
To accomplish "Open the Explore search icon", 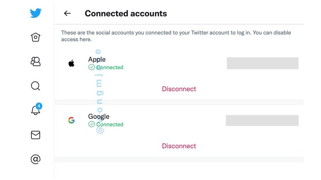I will [x=35, y=86].
